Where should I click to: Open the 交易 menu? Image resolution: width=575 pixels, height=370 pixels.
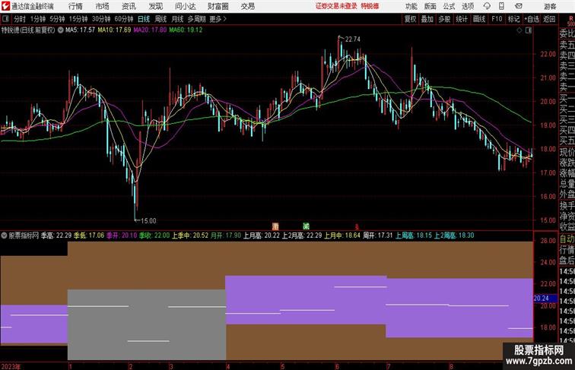click(247, 6)
